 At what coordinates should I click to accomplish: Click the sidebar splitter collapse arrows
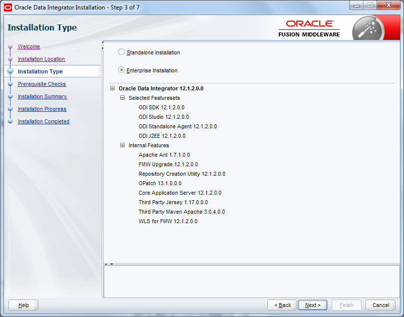point(103,45)
